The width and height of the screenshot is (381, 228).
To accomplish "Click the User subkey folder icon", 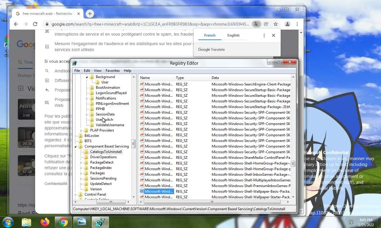I will pos(98,82).
